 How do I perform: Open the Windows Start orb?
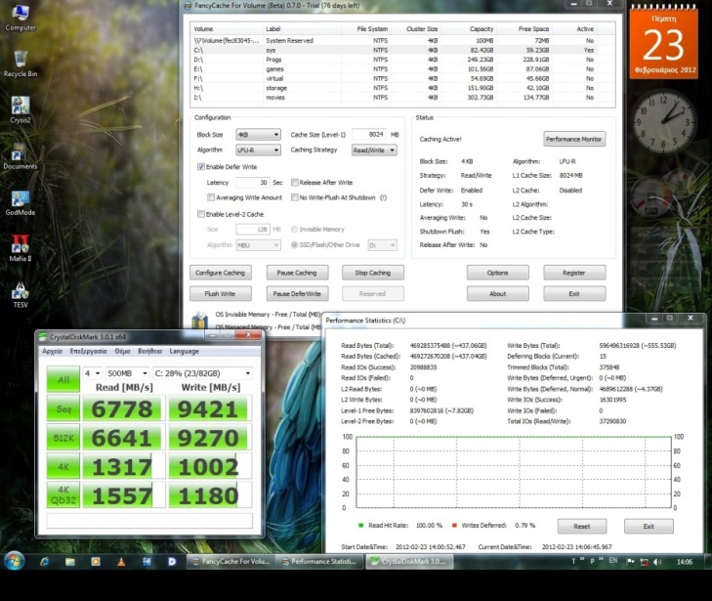tap(14, 561)
